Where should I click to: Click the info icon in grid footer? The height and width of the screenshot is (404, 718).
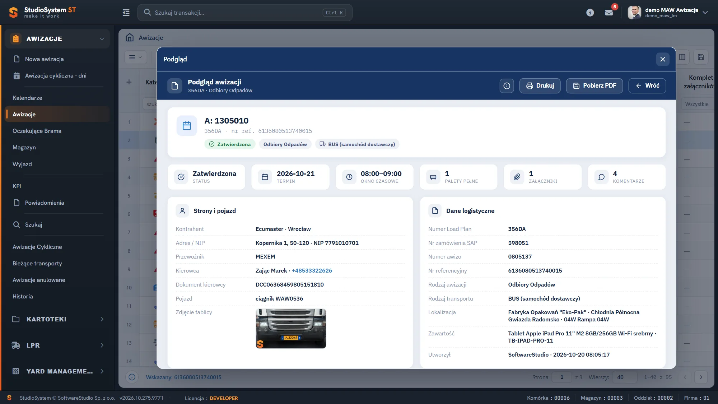tap(132, 377)
